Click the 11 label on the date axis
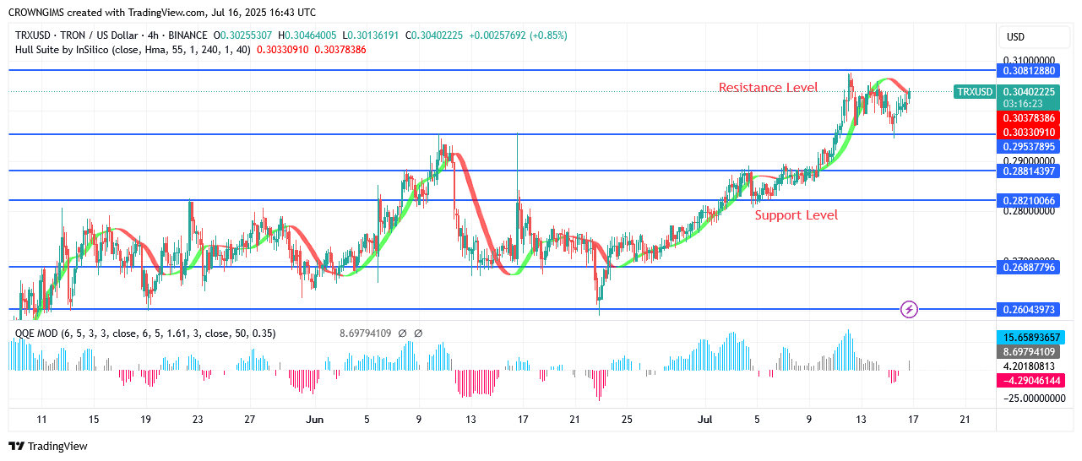This screenshot has height=461, width=1082. [x=41, y=419]
